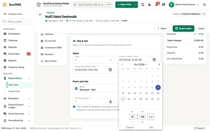Select the 31st in date picker
This screenshot has width=210, height=131.
point(158,99)
